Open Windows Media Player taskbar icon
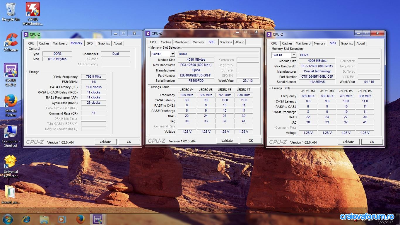 [62, 219]
